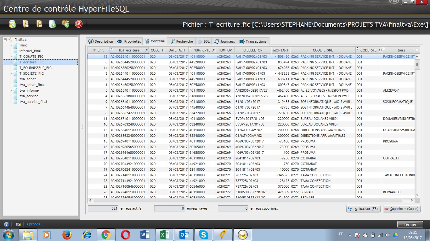Click the MONTANT column header
Image resolution: width=430 pixels, height=241 pixels.
280,50
